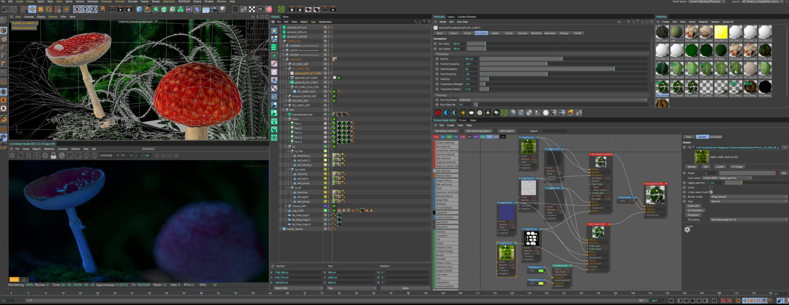This screenshot has height=305, width=789.
Task: Click the AOV system button
Action: (x=507, y=131)
